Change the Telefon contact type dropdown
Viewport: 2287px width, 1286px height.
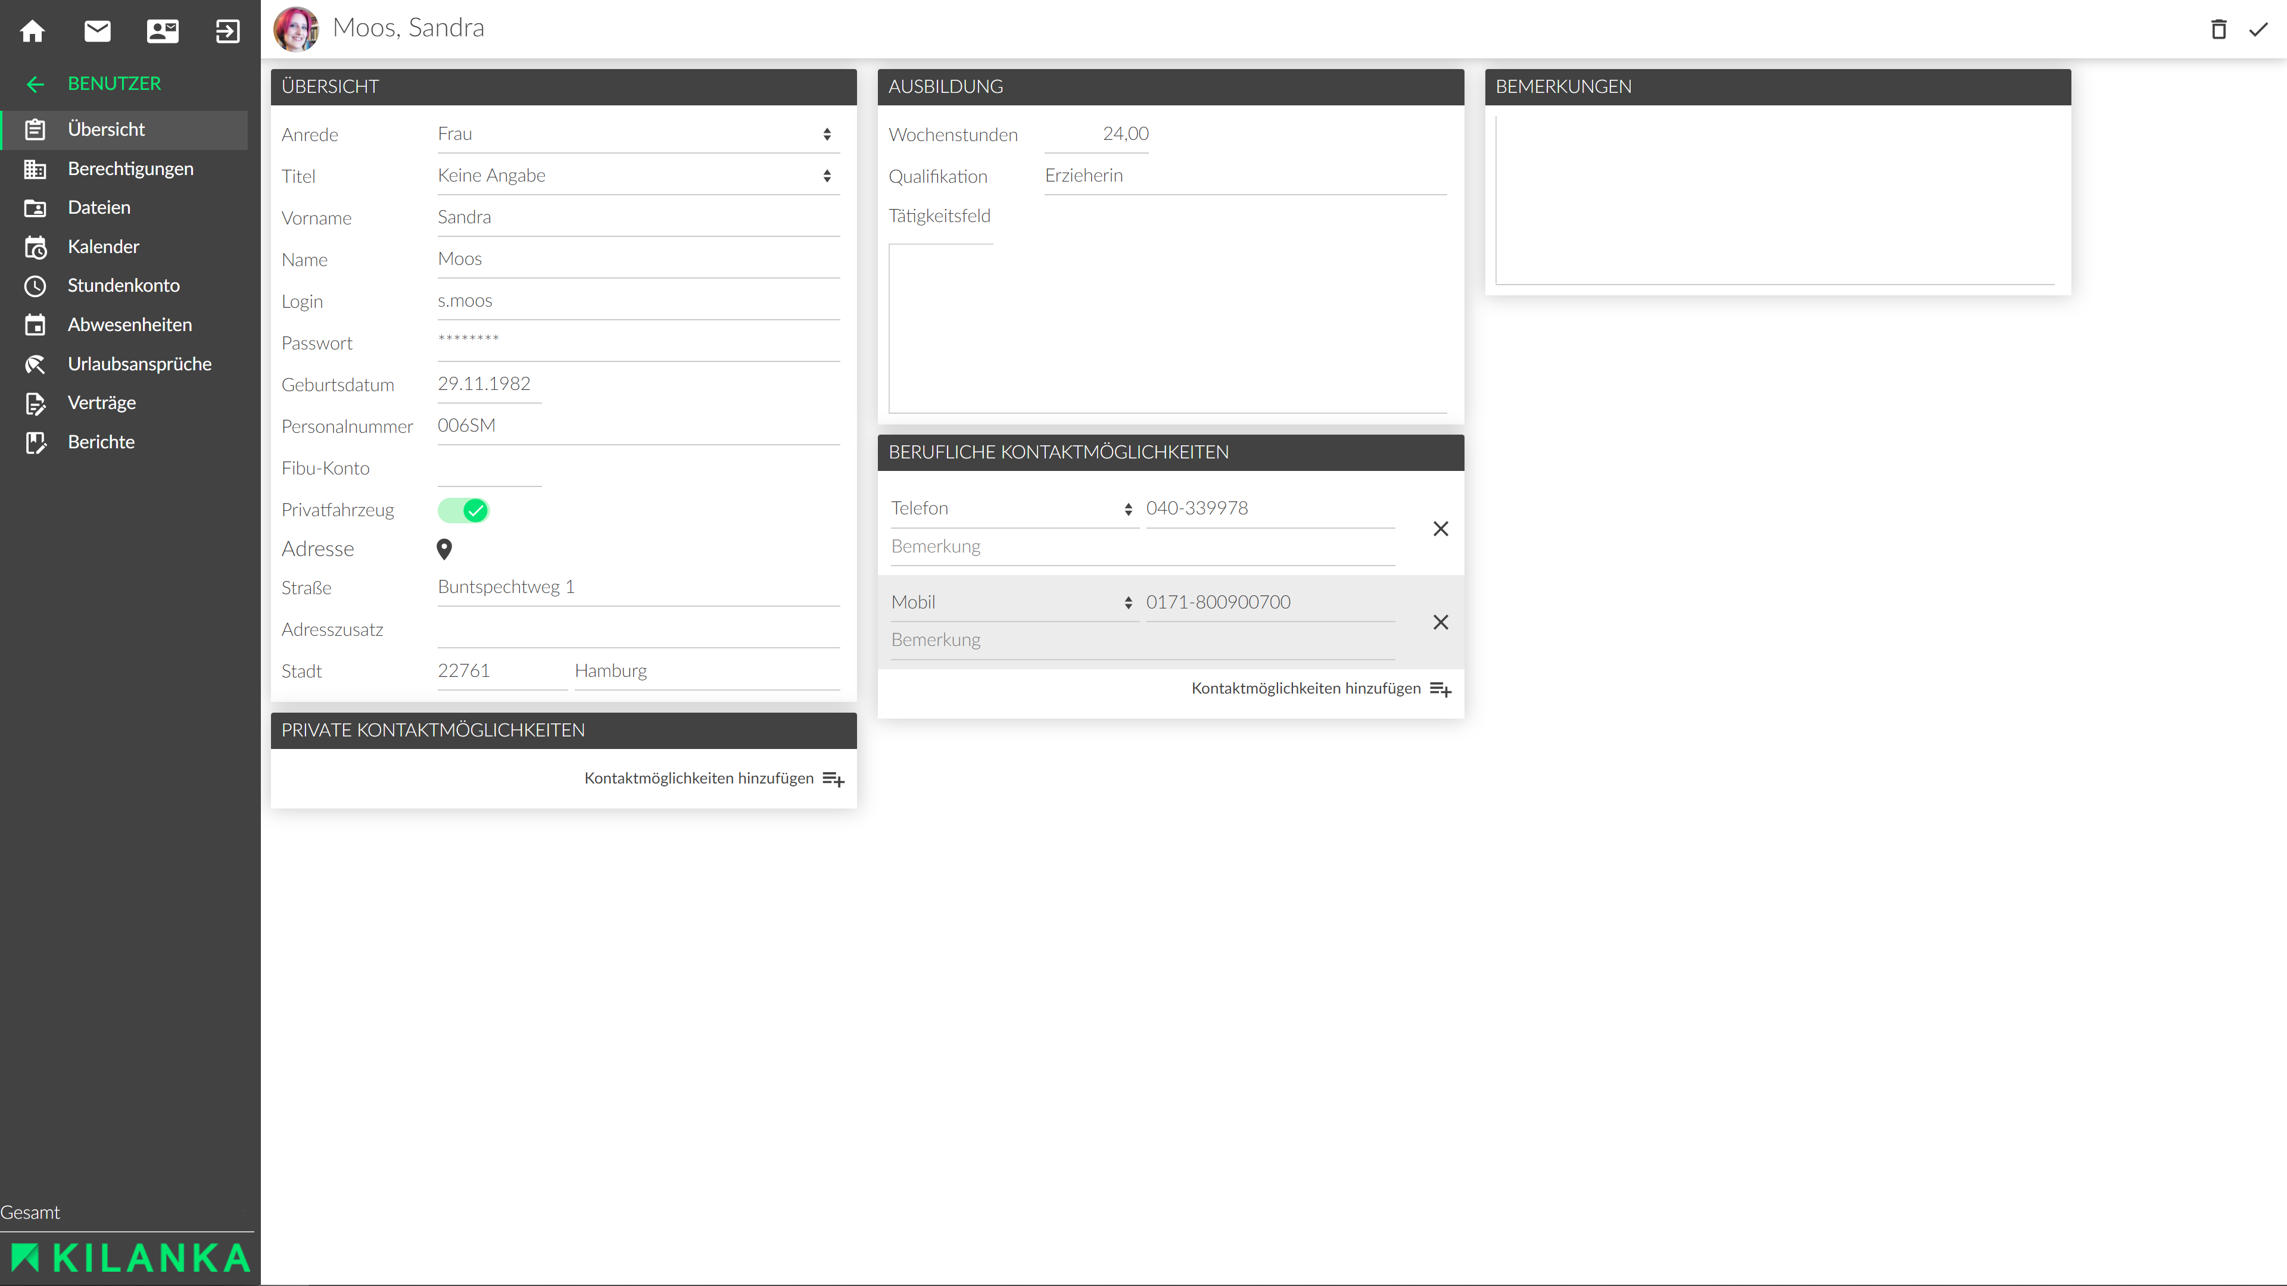1012,508
